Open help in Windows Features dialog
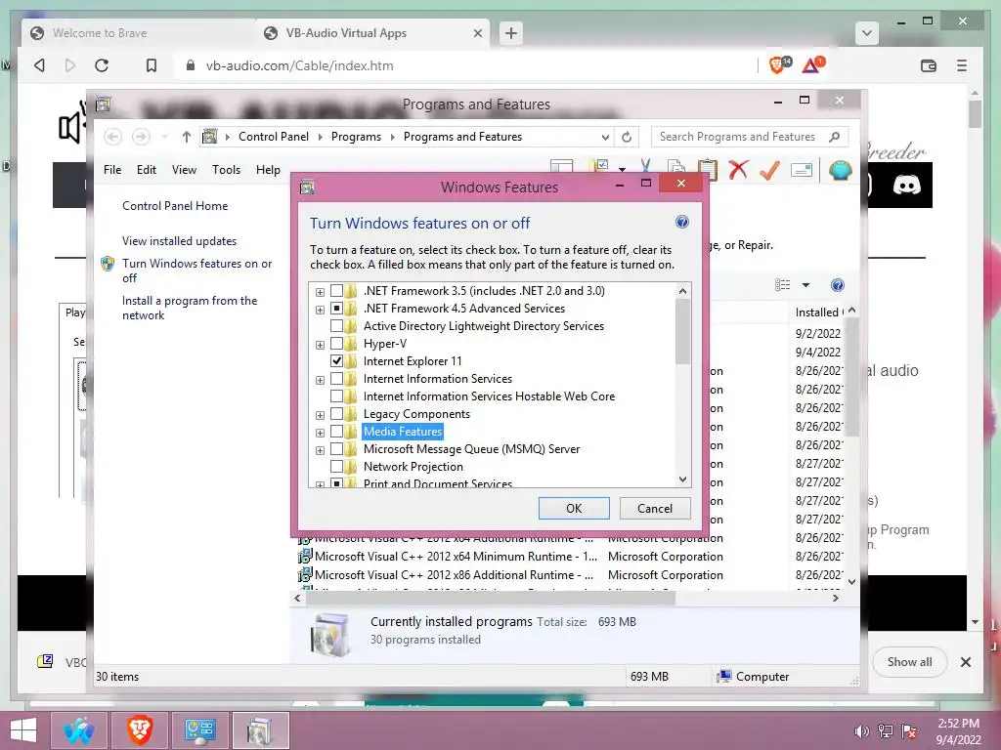This screenshot has height=750, width=1001. tap(681, 222)
